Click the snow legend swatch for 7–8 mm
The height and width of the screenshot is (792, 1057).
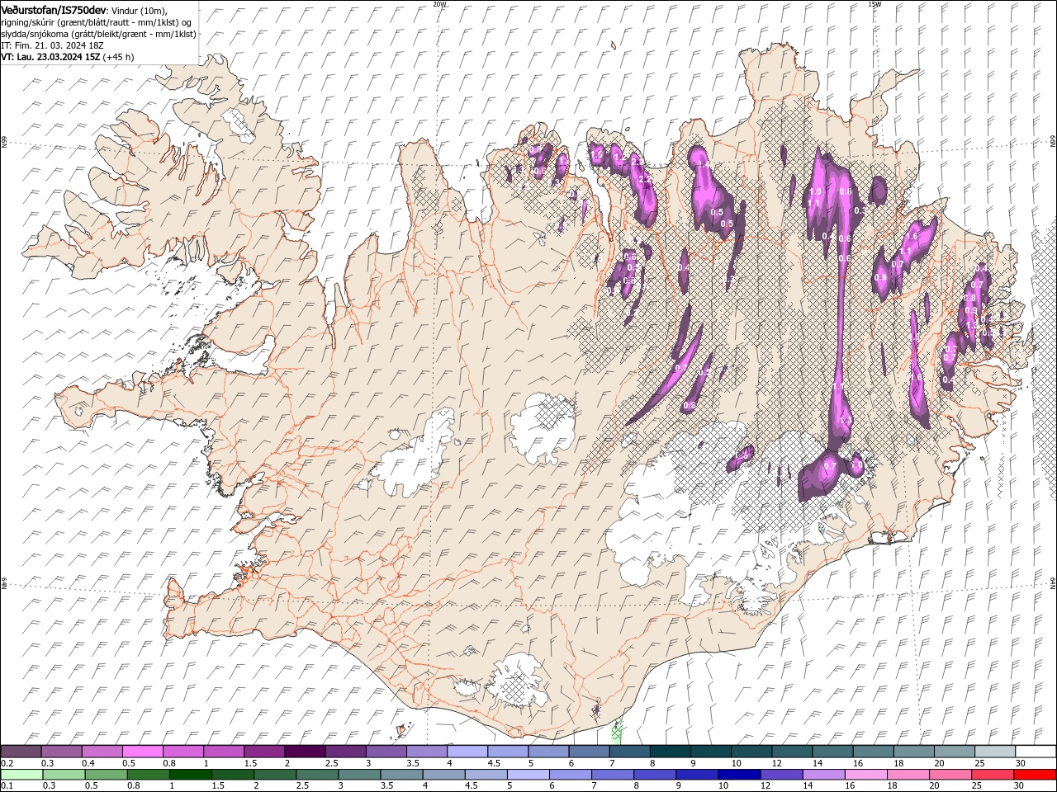click(x=628, y=752)
